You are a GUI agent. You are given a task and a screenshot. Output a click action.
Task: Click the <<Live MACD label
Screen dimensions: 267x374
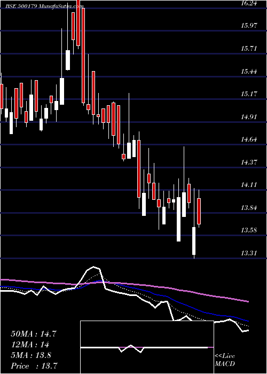click(x=225, y=360)
